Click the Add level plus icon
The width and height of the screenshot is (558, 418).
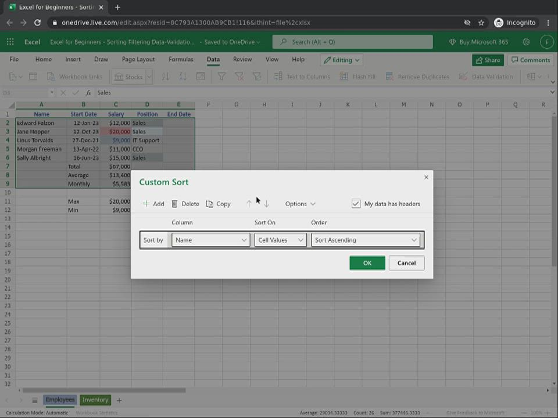146,204
